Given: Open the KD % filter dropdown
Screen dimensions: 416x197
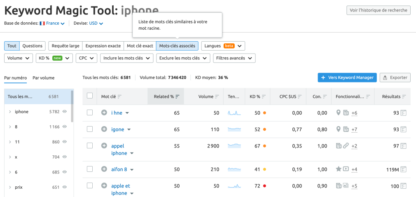Looking at the screenshot, I should [54, 58].
